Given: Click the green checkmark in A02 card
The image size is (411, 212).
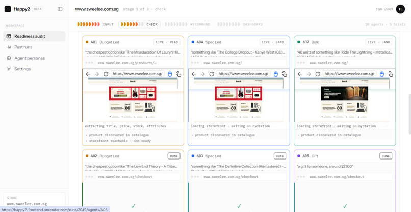Looking at the screenshot, I should pos(133,206).
